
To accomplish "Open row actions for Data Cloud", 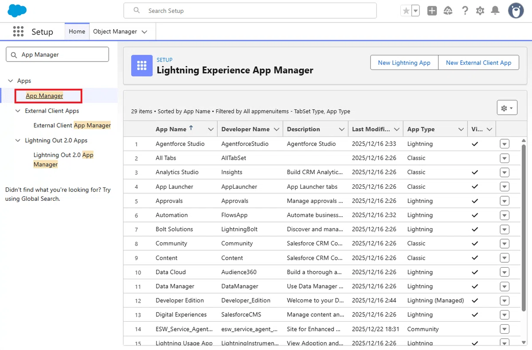I will 505,272.
